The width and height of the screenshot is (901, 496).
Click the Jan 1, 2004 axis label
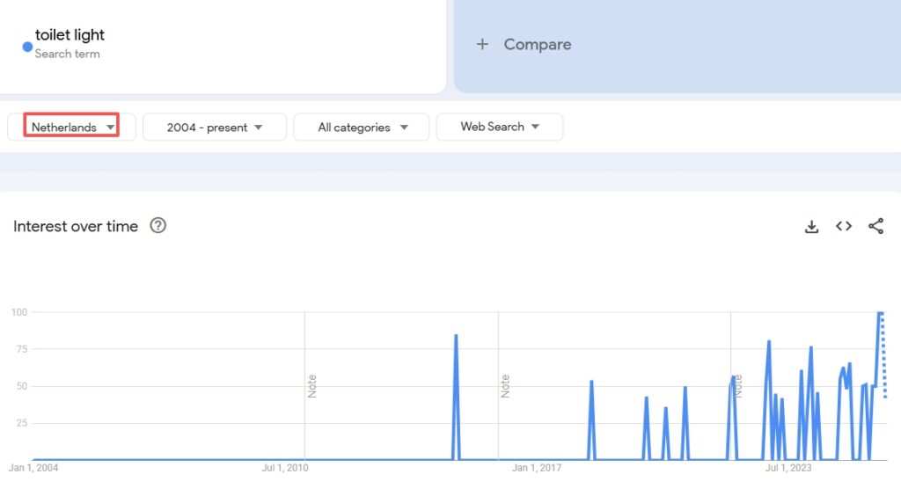[33, 468]
